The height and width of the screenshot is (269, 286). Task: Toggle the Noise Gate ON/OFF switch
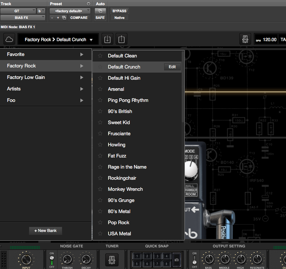pos(52,260)
